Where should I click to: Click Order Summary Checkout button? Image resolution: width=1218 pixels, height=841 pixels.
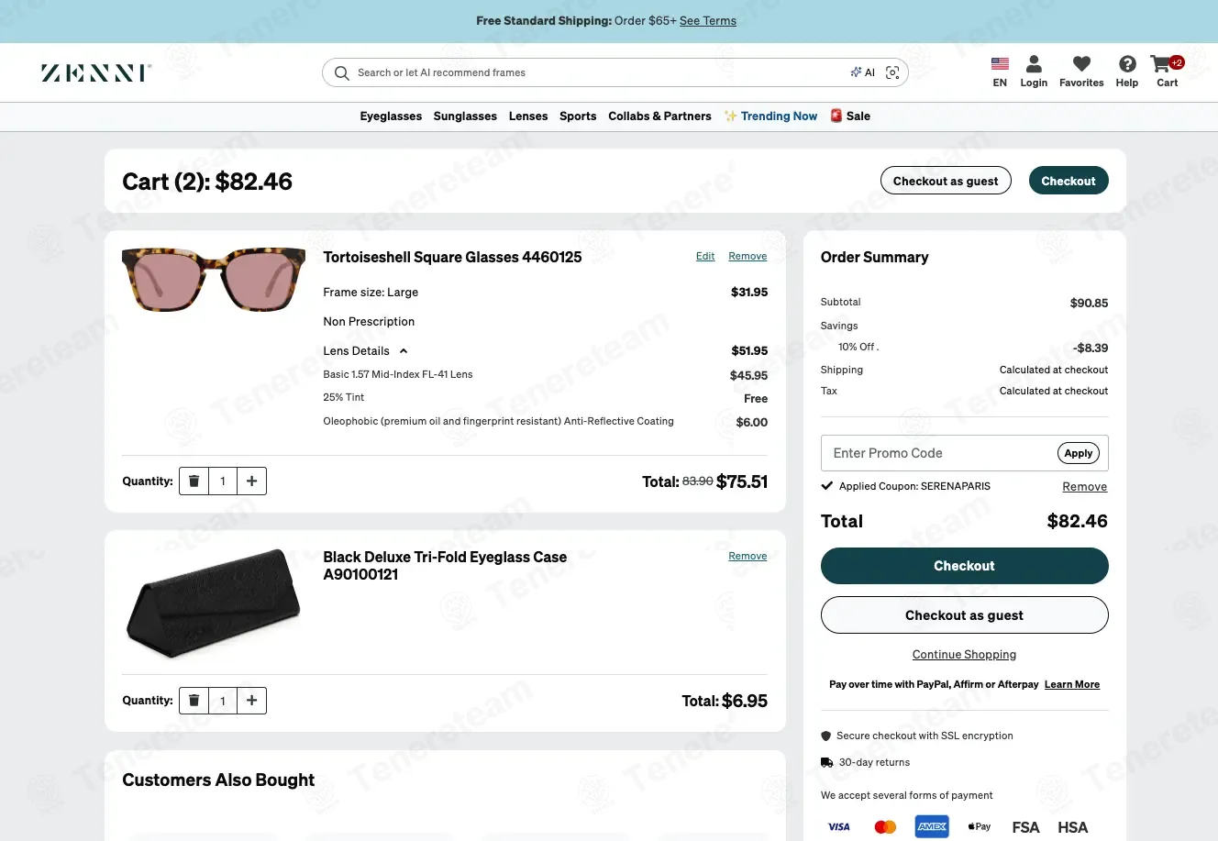964,566
